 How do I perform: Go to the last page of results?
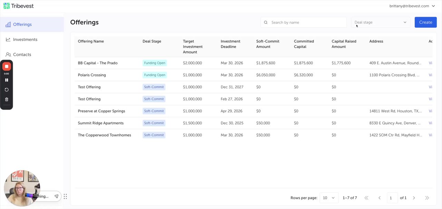427,198
